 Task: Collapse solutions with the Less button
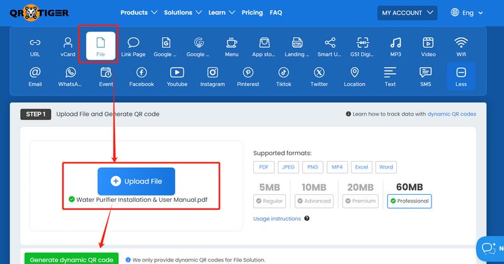[461, 76]
